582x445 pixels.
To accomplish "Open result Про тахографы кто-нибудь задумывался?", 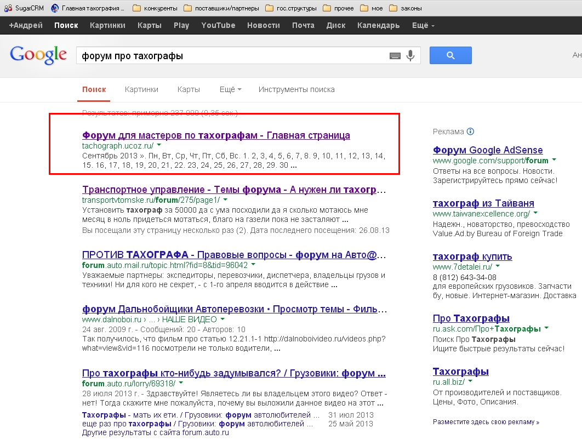I will [x=234, y=373].
